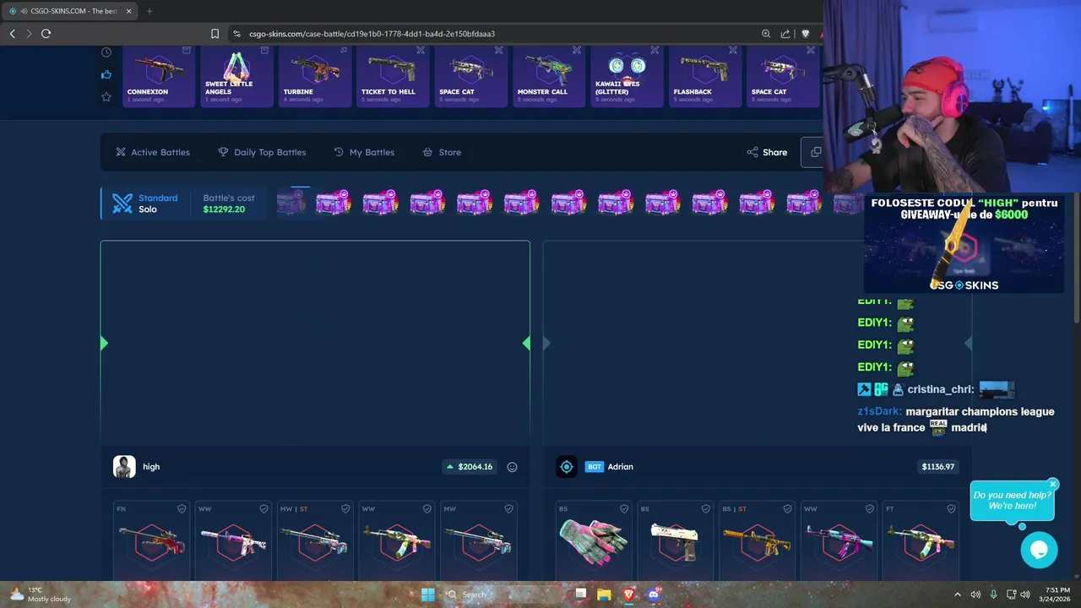
Task: Click the microphone icon in system tray
Action: tap(993, 594)
